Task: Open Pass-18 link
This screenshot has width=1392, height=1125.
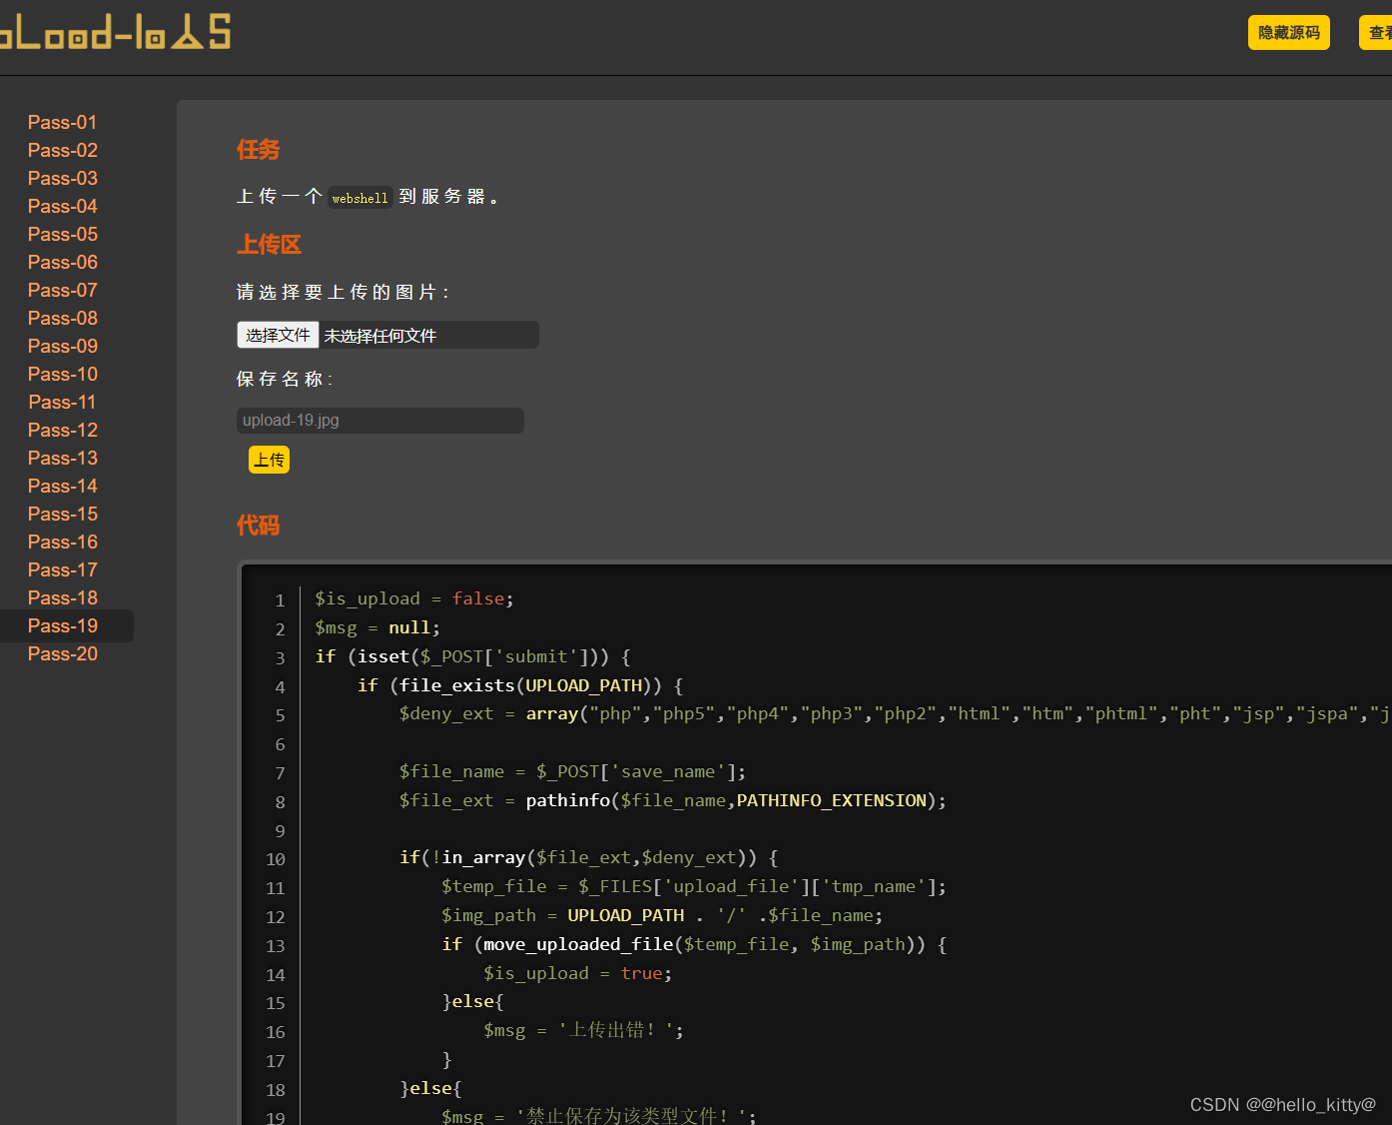Action: [x=63, y=597]
